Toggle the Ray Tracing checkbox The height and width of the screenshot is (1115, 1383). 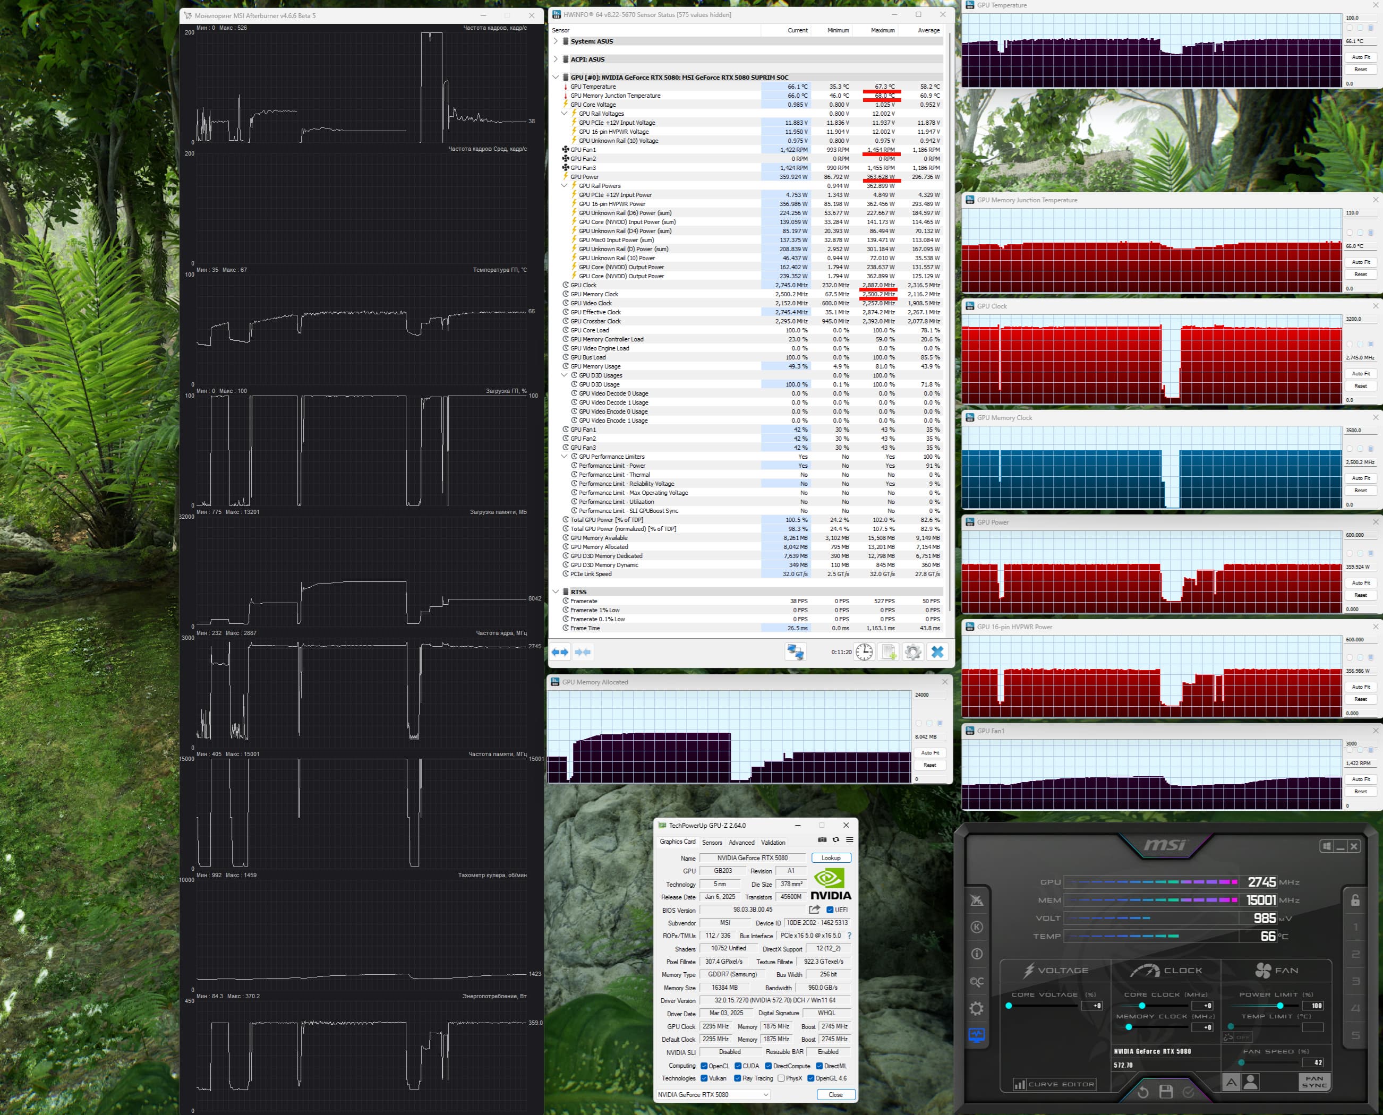coord(737,1078)
